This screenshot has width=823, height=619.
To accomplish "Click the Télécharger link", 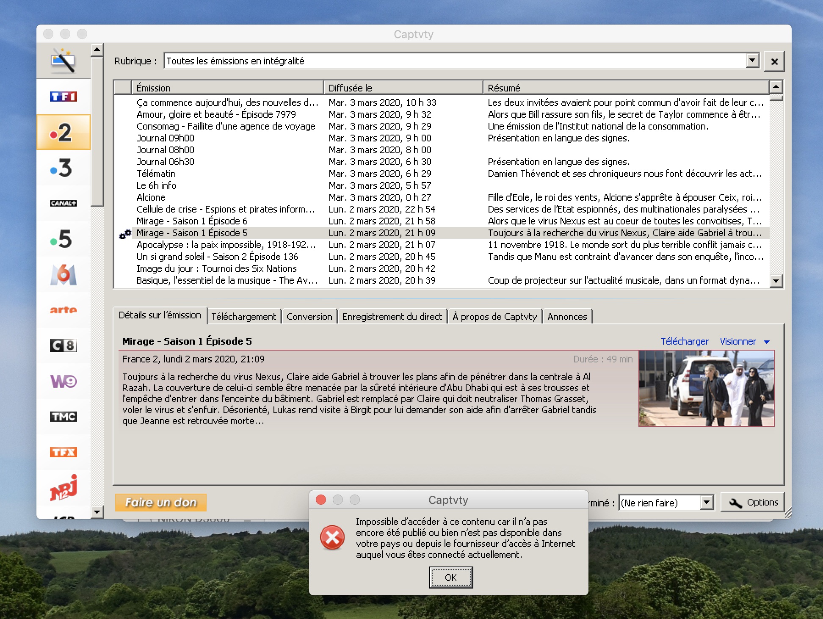I will [685, 341].
